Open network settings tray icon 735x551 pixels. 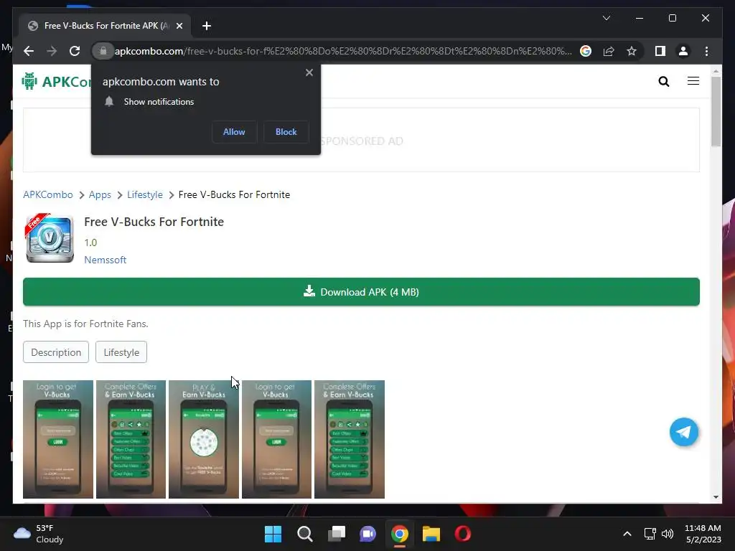(x=650, y=534)
